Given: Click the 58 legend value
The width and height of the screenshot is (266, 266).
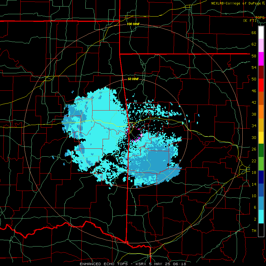Looking at the screenshot, I should (254, 56).
